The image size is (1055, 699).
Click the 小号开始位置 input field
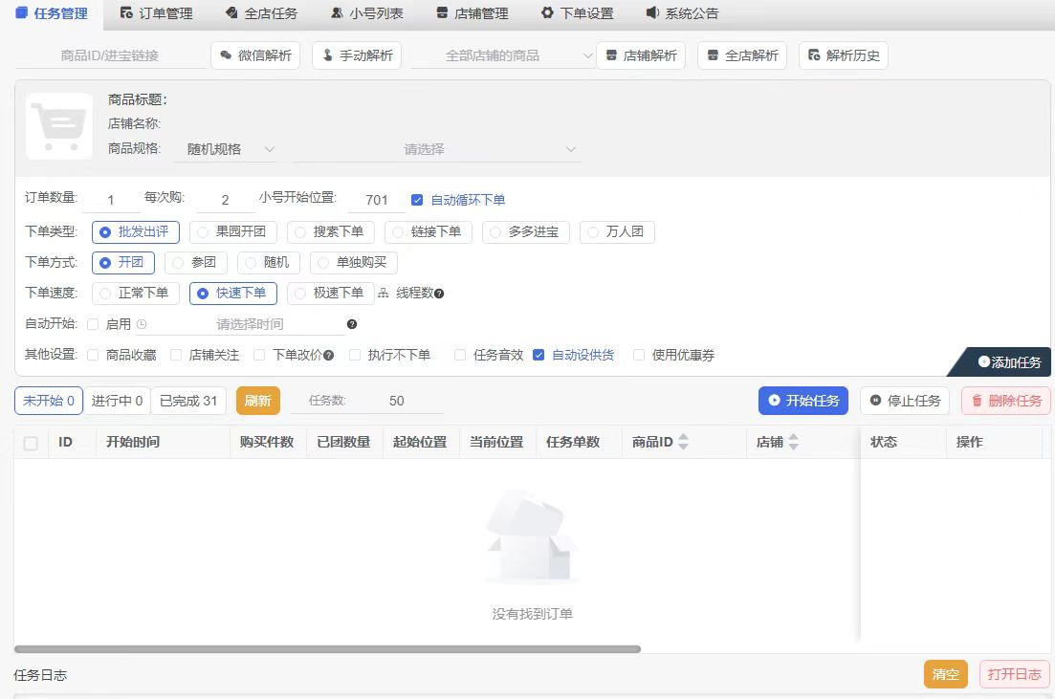click(377, 200)
